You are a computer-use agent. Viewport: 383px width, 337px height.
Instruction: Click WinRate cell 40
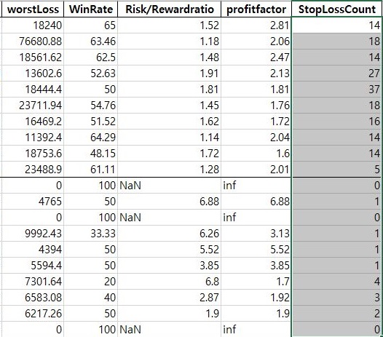[x=90, y=298]
